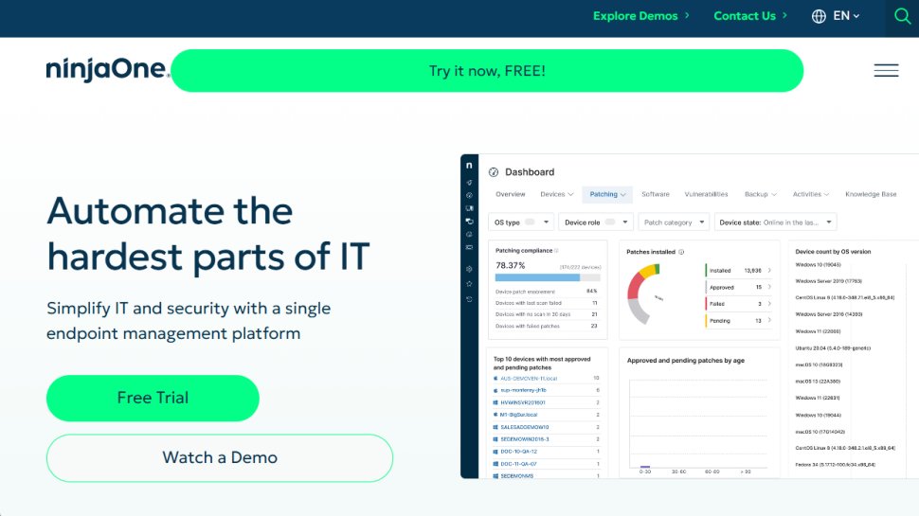Viewport: 919px width, 516px height.
Task: Click the gauge icon in the dashboard sidebar
Action: point(469,196)
